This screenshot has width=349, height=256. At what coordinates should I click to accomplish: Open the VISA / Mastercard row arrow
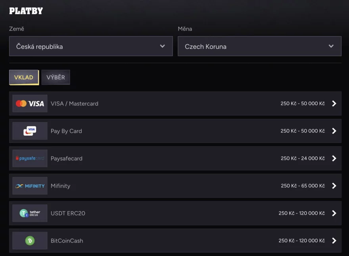tap(334, 104)
